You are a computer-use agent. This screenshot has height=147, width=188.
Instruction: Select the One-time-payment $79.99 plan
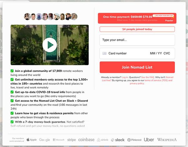click(x=137, y=18)
